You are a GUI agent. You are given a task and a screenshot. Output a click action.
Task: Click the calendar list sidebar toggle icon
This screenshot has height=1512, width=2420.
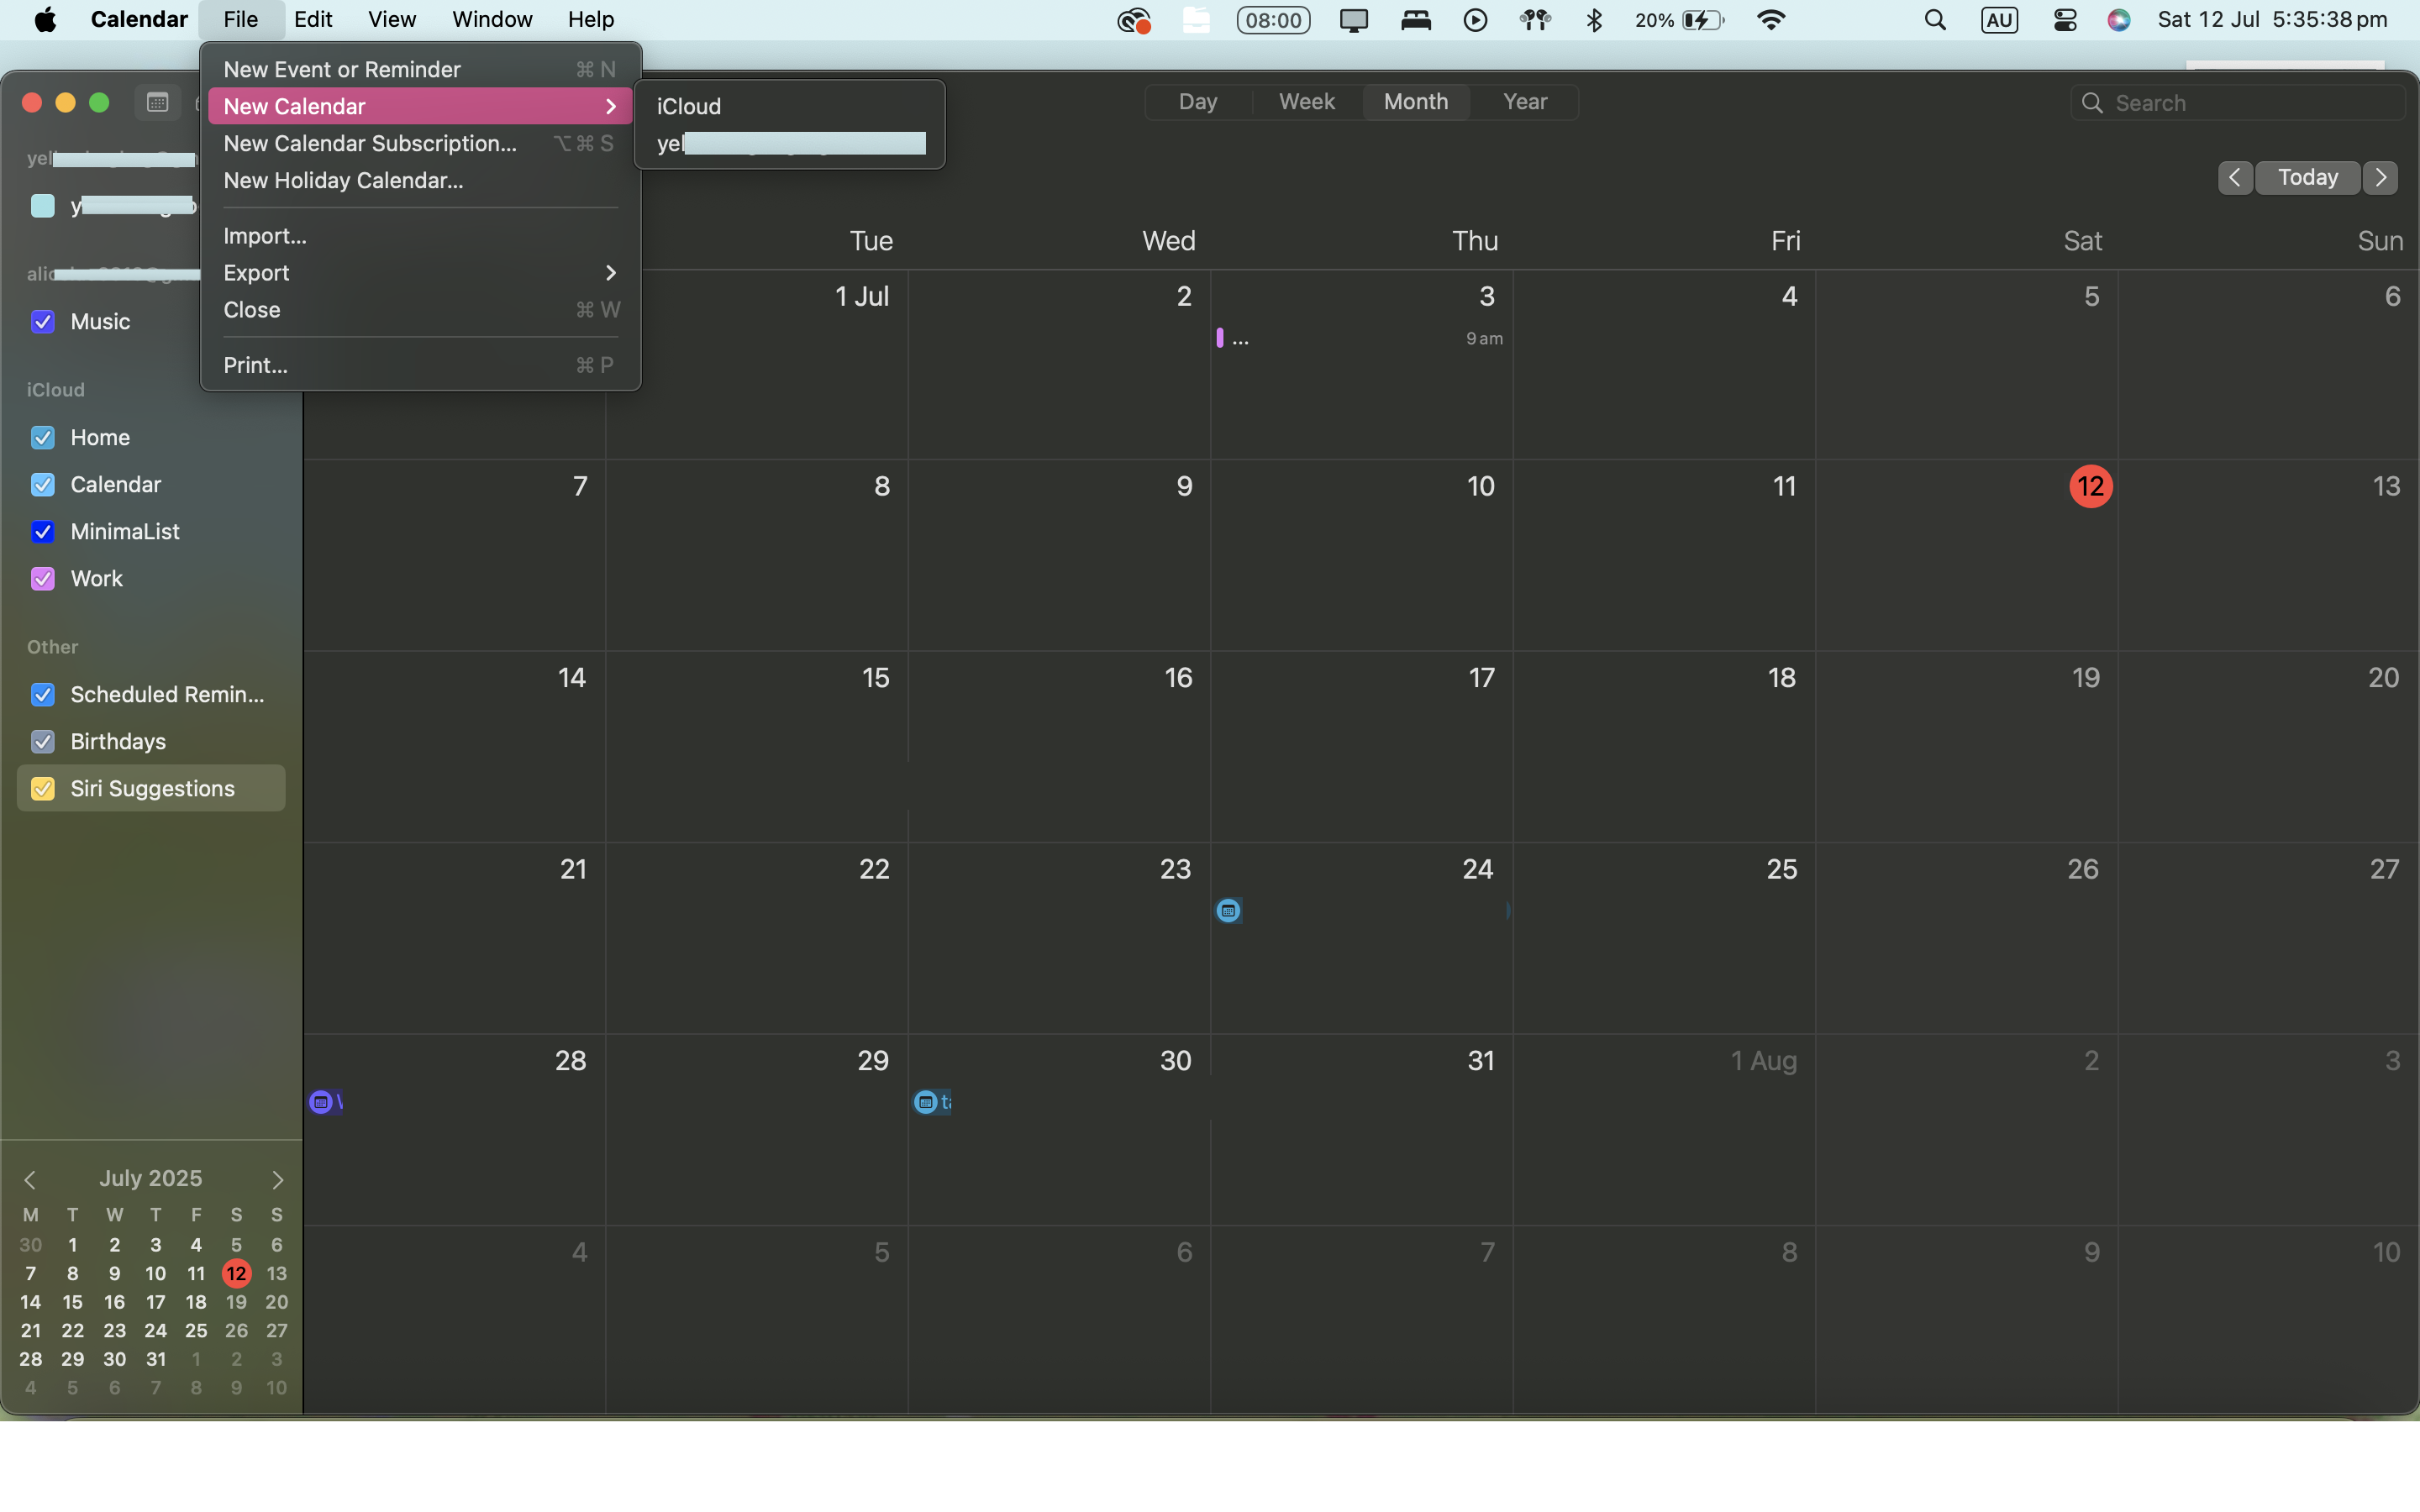tap(157, 102)
